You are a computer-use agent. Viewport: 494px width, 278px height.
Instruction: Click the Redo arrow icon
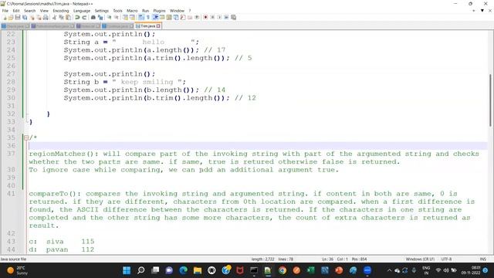[84, 17]
